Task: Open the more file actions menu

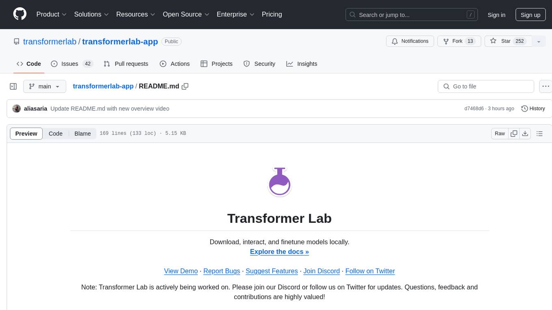Action: coord(546,86)
